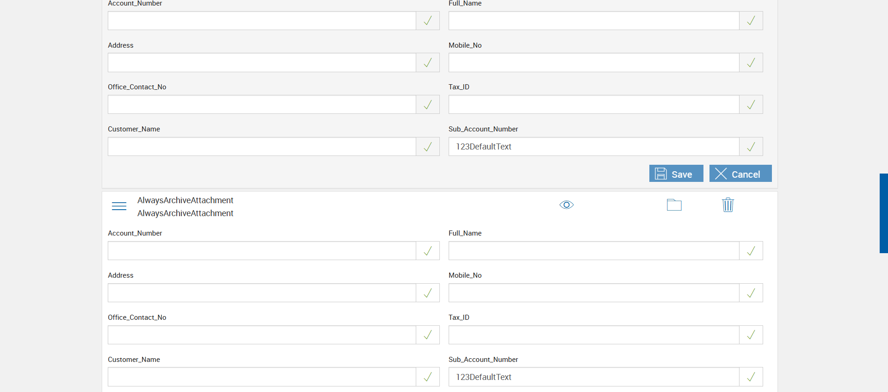Toggle the eye icon for AlwaysArchiveAttachment
Image resolution: width=888 pixels, height=392 pixels.
pyautogui.click(x=566, y=205)
